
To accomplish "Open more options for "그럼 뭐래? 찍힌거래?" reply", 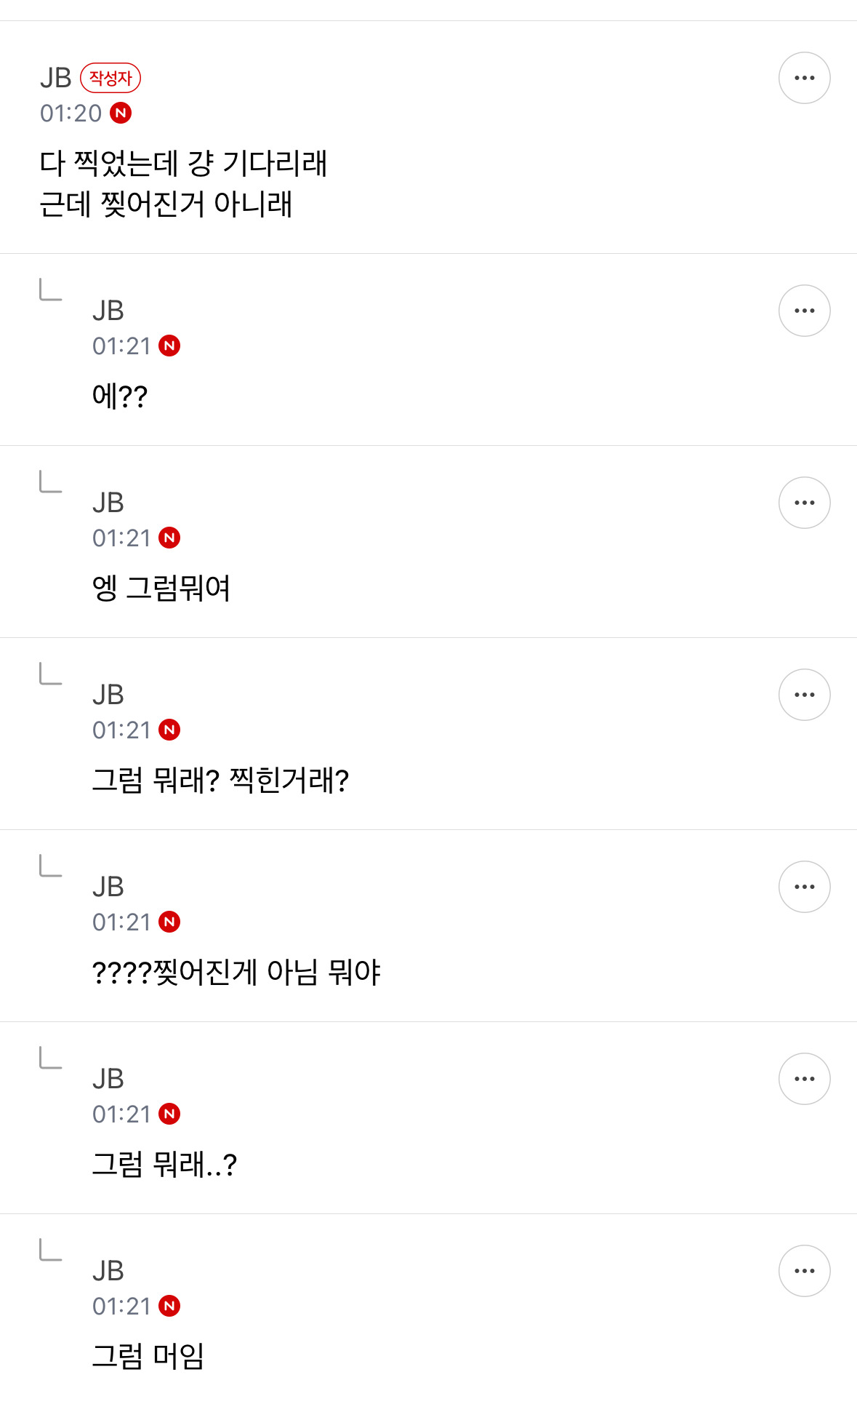I will [804, 695].
